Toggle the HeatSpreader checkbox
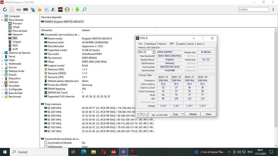Image resolution: width=278 pixels, height=156 pixels. tap(46, 147)
